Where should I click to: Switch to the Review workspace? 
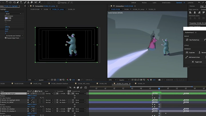(x=144, y=3)
